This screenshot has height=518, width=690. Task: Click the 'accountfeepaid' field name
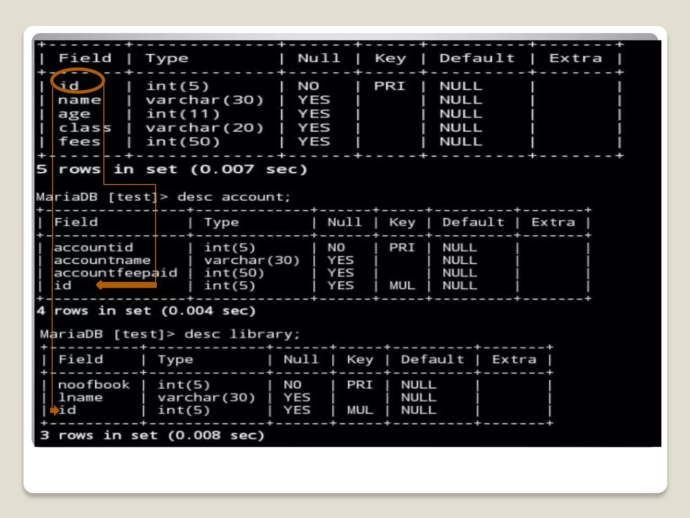[116, 273]
